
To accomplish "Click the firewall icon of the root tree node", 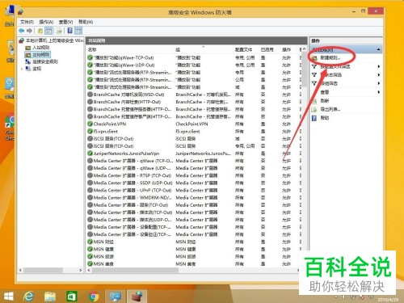I will point(21,40).
